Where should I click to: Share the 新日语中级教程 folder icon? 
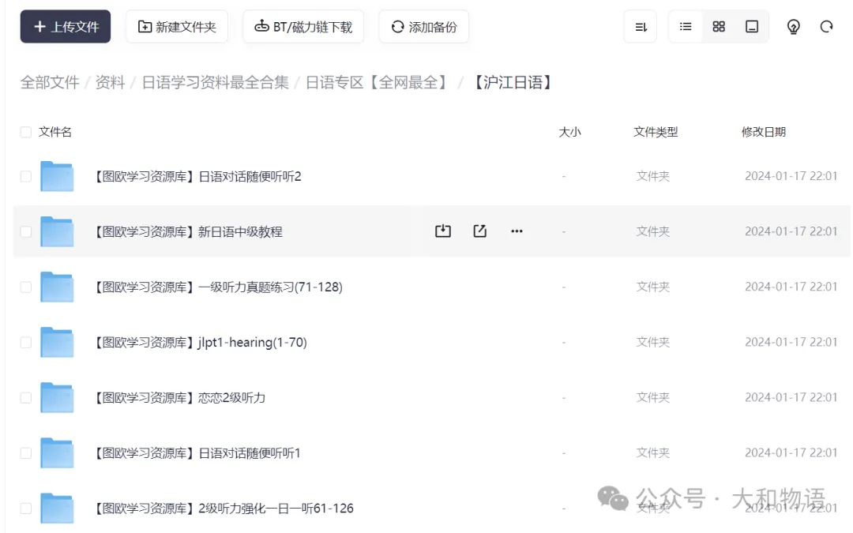(480, 231)
